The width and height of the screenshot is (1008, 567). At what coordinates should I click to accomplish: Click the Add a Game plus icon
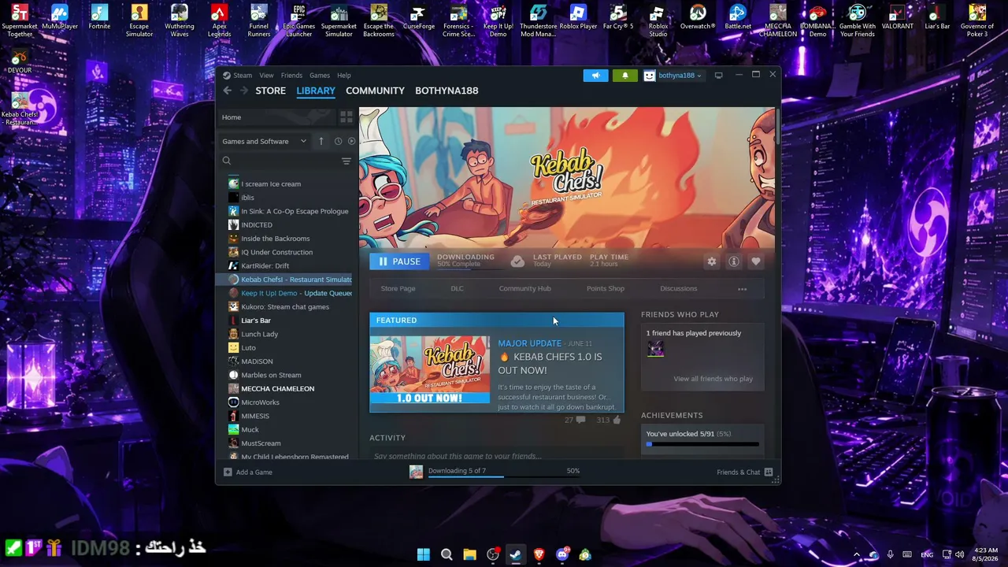(x=228, y=472)
